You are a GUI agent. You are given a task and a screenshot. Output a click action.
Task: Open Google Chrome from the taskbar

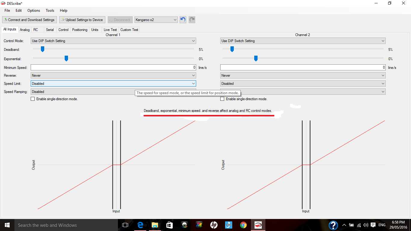point(243,225)
